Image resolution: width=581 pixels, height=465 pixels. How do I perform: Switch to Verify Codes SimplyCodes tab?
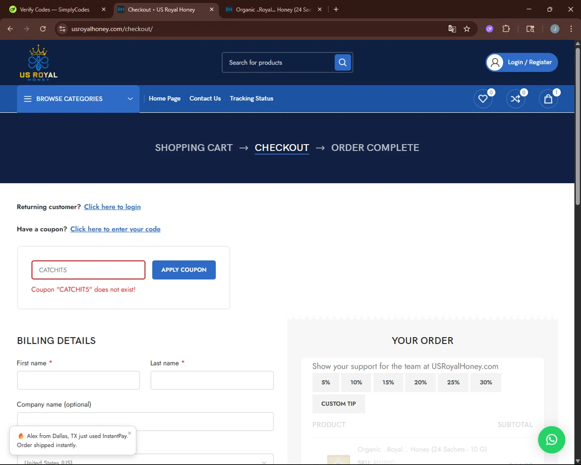[55, 9]
